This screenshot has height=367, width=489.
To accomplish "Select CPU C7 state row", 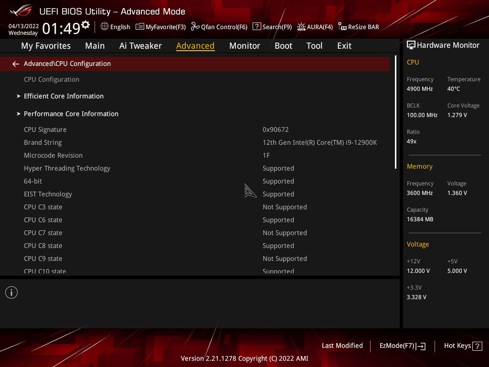I will coord(195,233).
